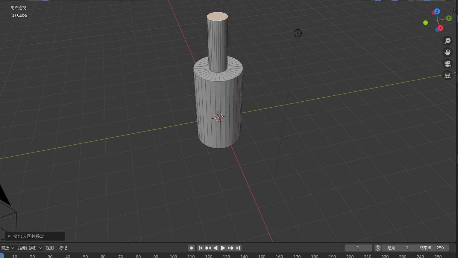Jump to the end frame
Screen dimensions: 458x258
(238, 248)
